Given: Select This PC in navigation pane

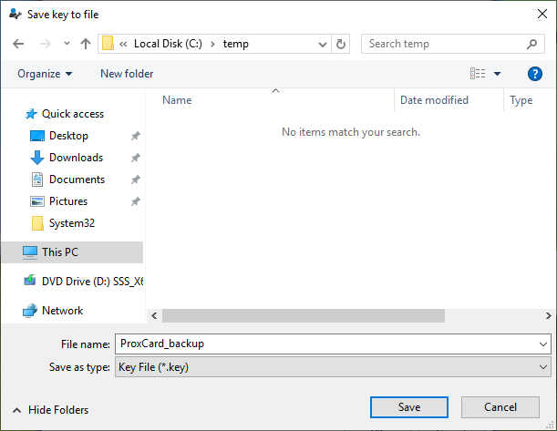Looking at the screenshot, I should pyautogui.click(x=72, y=252).
